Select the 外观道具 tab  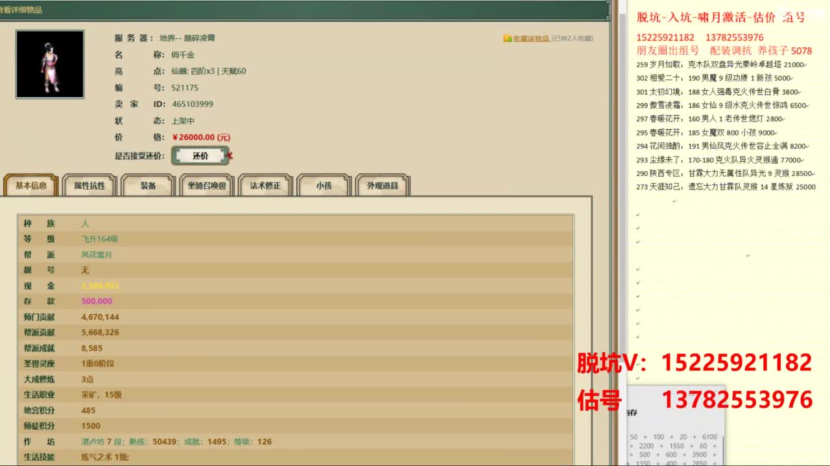tap(383, 186)
